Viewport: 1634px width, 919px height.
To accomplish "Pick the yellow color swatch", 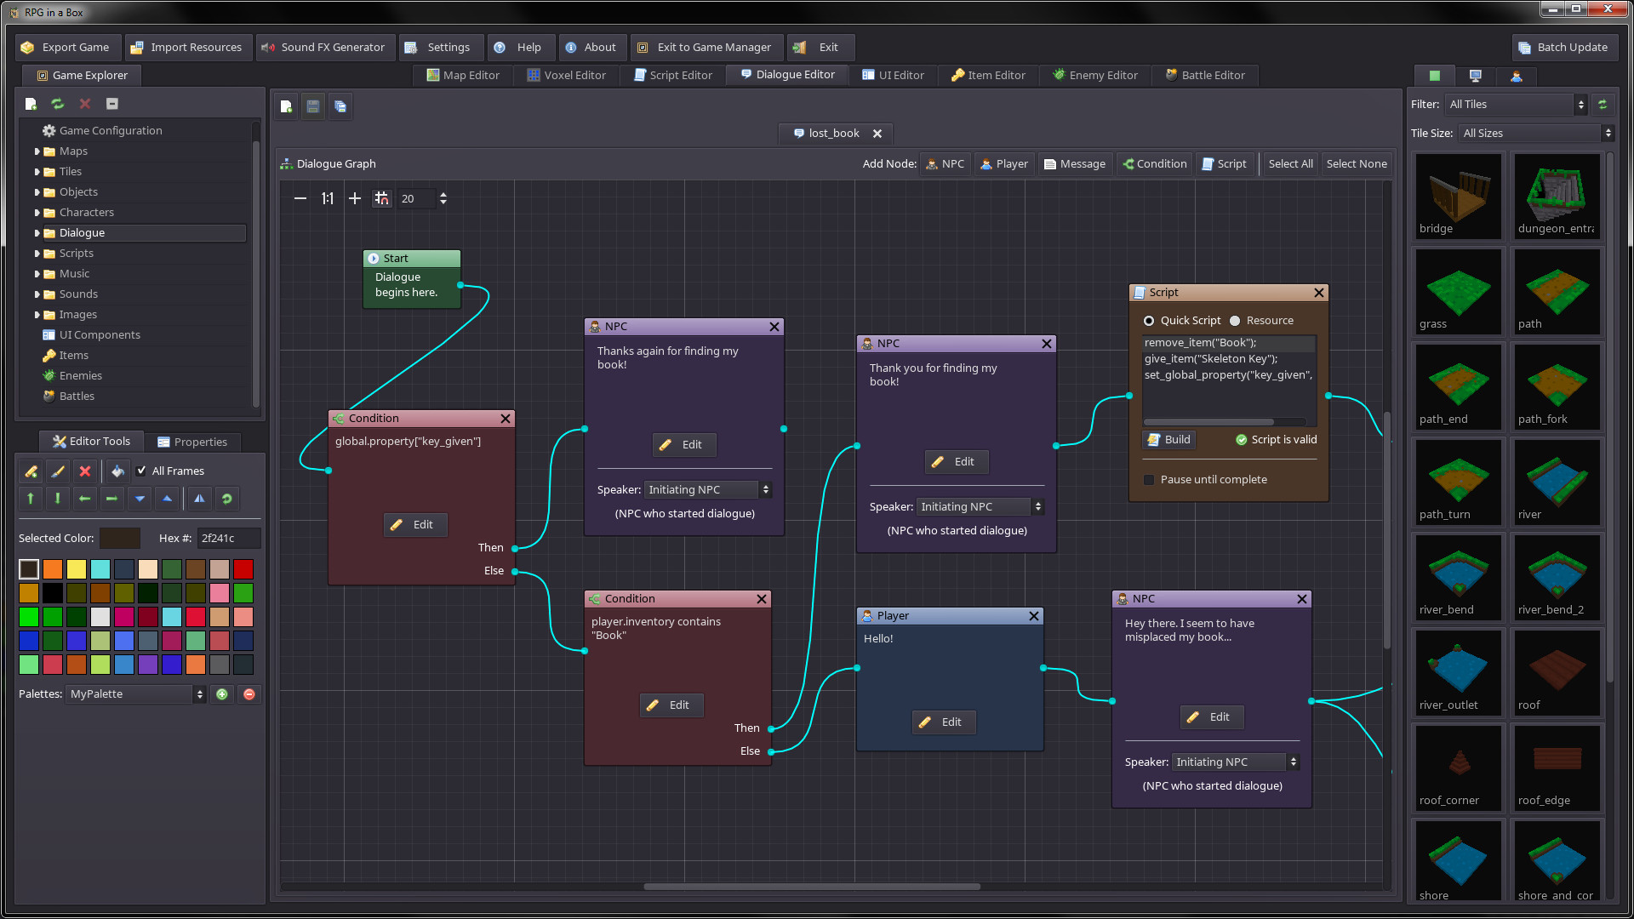I will point(77,569).
